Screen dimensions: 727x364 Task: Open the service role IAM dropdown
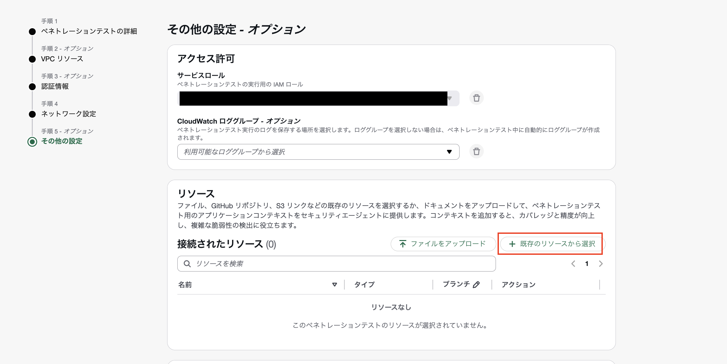tap(318, 98)
